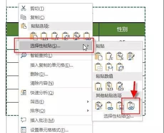Click the 快速分析 icon
This screenshot has height=133, width=164.
coord(24,92)
